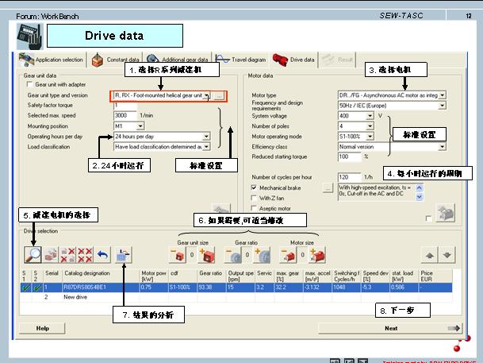Decrease gear ratio with minus icon

(234, 255)
